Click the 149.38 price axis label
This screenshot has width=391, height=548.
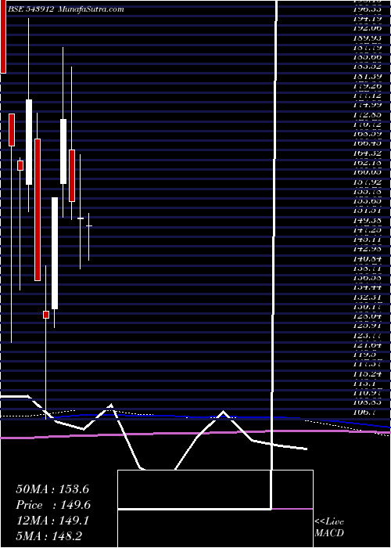[x=367, y=221]
